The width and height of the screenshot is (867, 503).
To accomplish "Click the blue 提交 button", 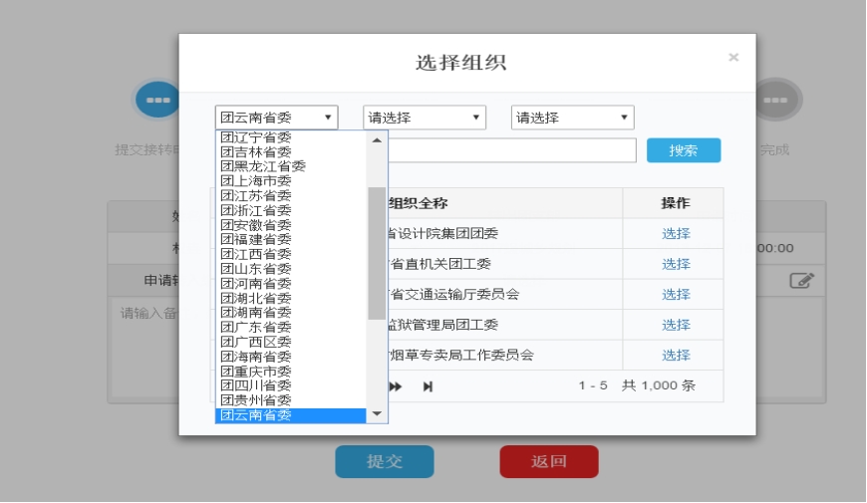I will (x=384, y=462).
